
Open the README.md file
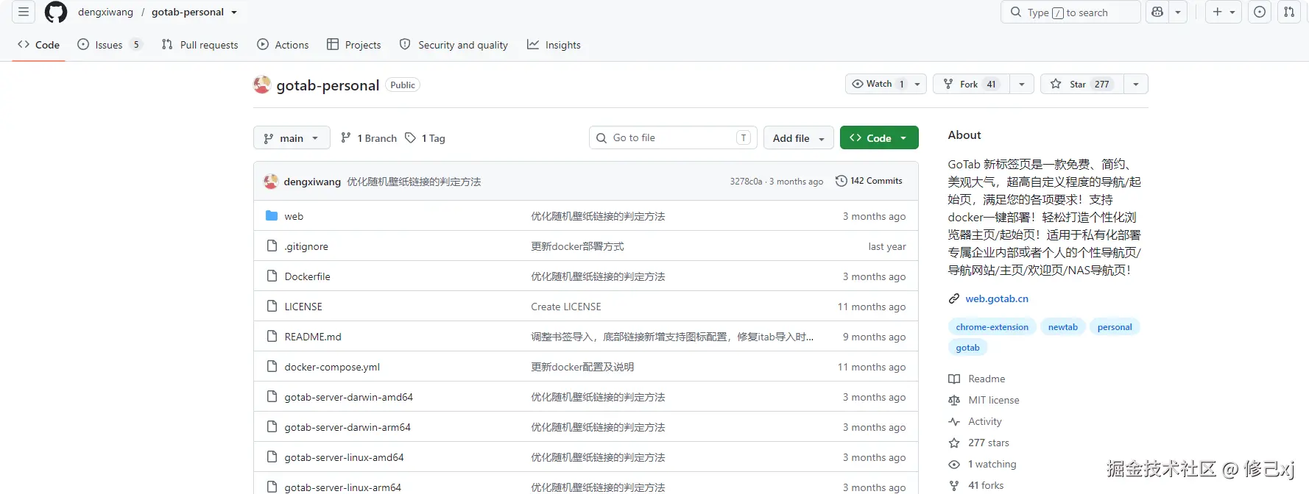tap(313, 337)
